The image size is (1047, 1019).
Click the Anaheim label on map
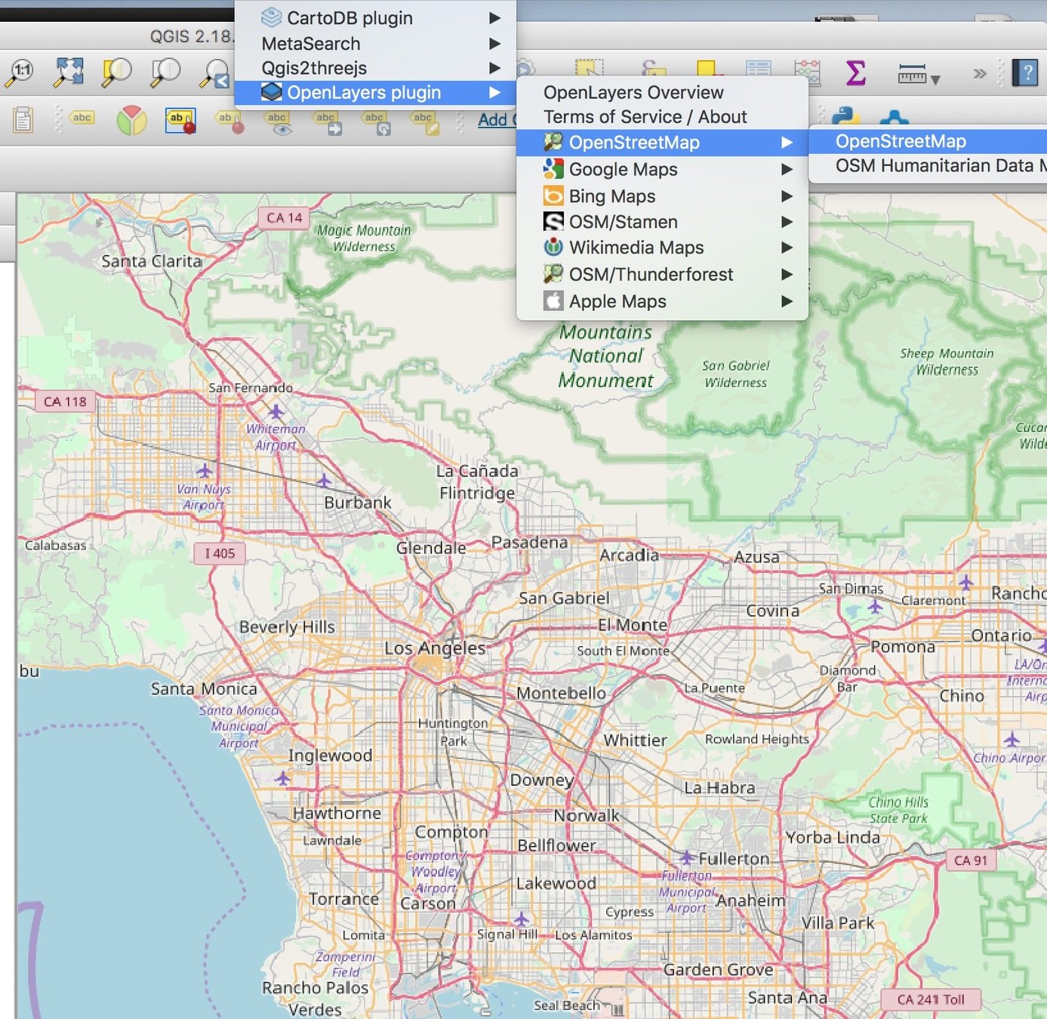click(x=750, y=900)
